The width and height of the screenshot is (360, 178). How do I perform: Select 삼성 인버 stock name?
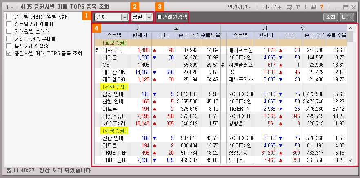[x=113, y=94]
